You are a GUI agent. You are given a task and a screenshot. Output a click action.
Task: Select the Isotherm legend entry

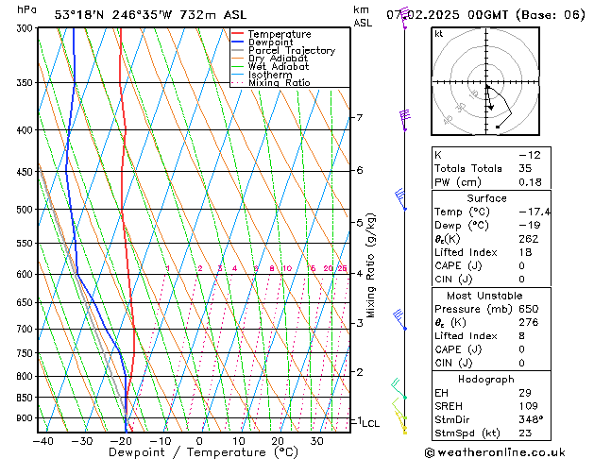262,75
